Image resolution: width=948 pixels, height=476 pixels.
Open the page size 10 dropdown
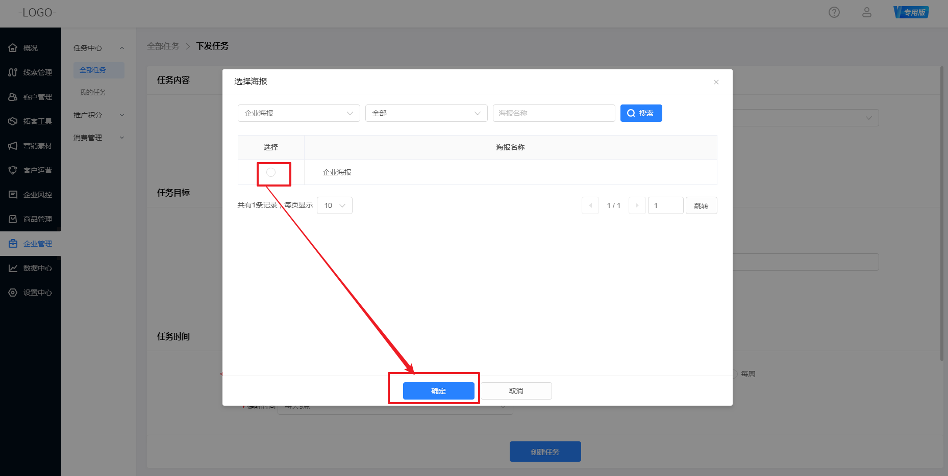tap(334, 205)
